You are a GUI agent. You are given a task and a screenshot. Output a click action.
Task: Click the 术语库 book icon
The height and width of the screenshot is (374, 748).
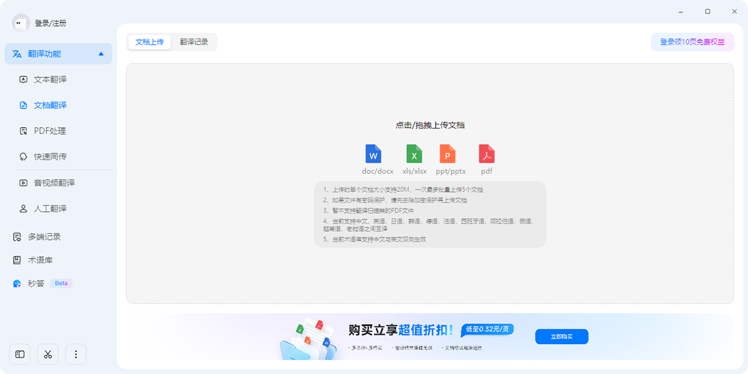[17, 260]
